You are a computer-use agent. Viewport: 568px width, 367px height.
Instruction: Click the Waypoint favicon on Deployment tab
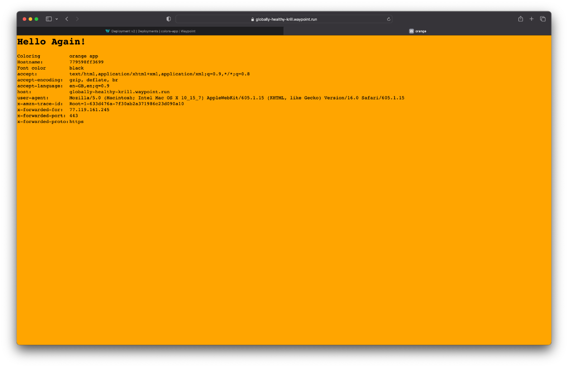click(107, 31)
